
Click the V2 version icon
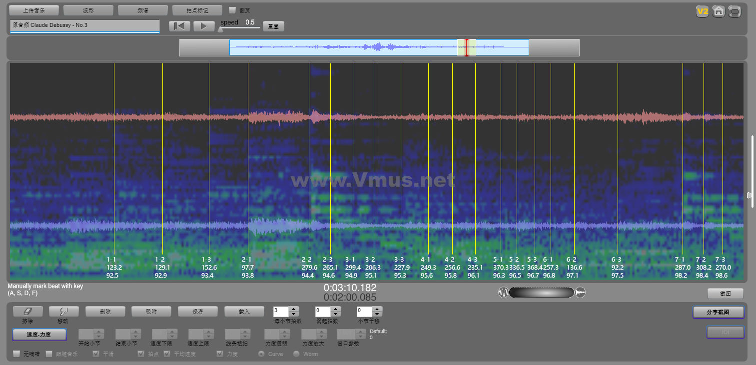[x=703, y=11]
